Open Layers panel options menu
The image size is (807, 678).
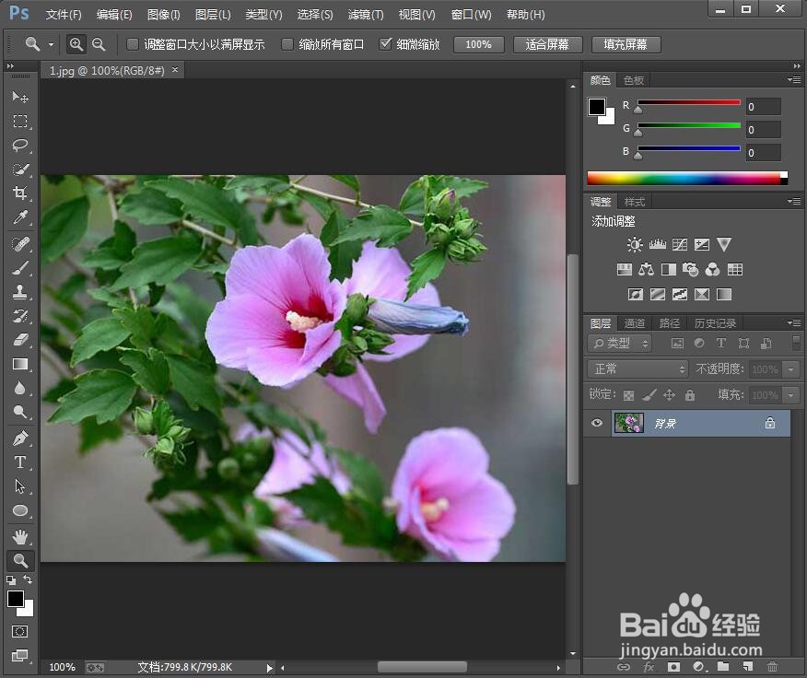pos(794,322)
